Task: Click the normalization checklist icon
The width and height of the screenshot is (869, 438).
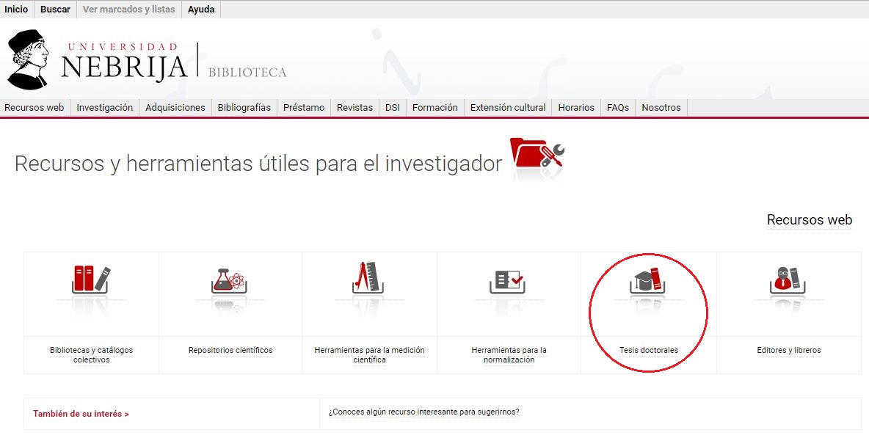Action: [508, 281]
